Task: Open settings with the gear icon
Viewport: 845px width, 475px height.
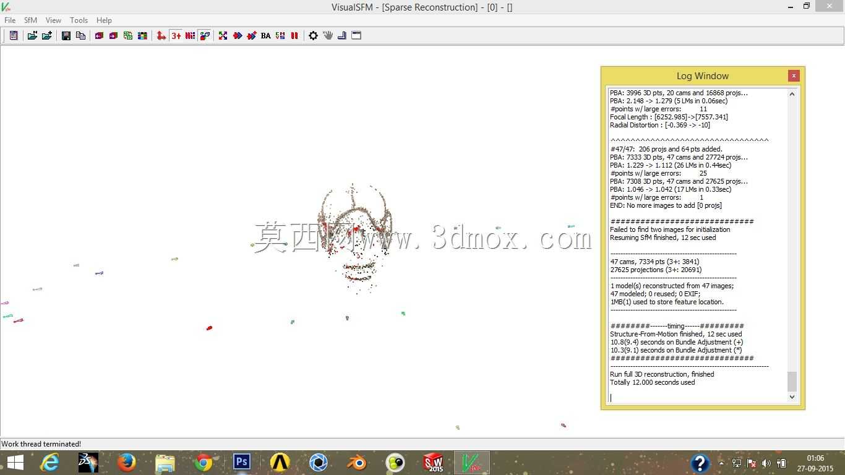Action: 314,36
